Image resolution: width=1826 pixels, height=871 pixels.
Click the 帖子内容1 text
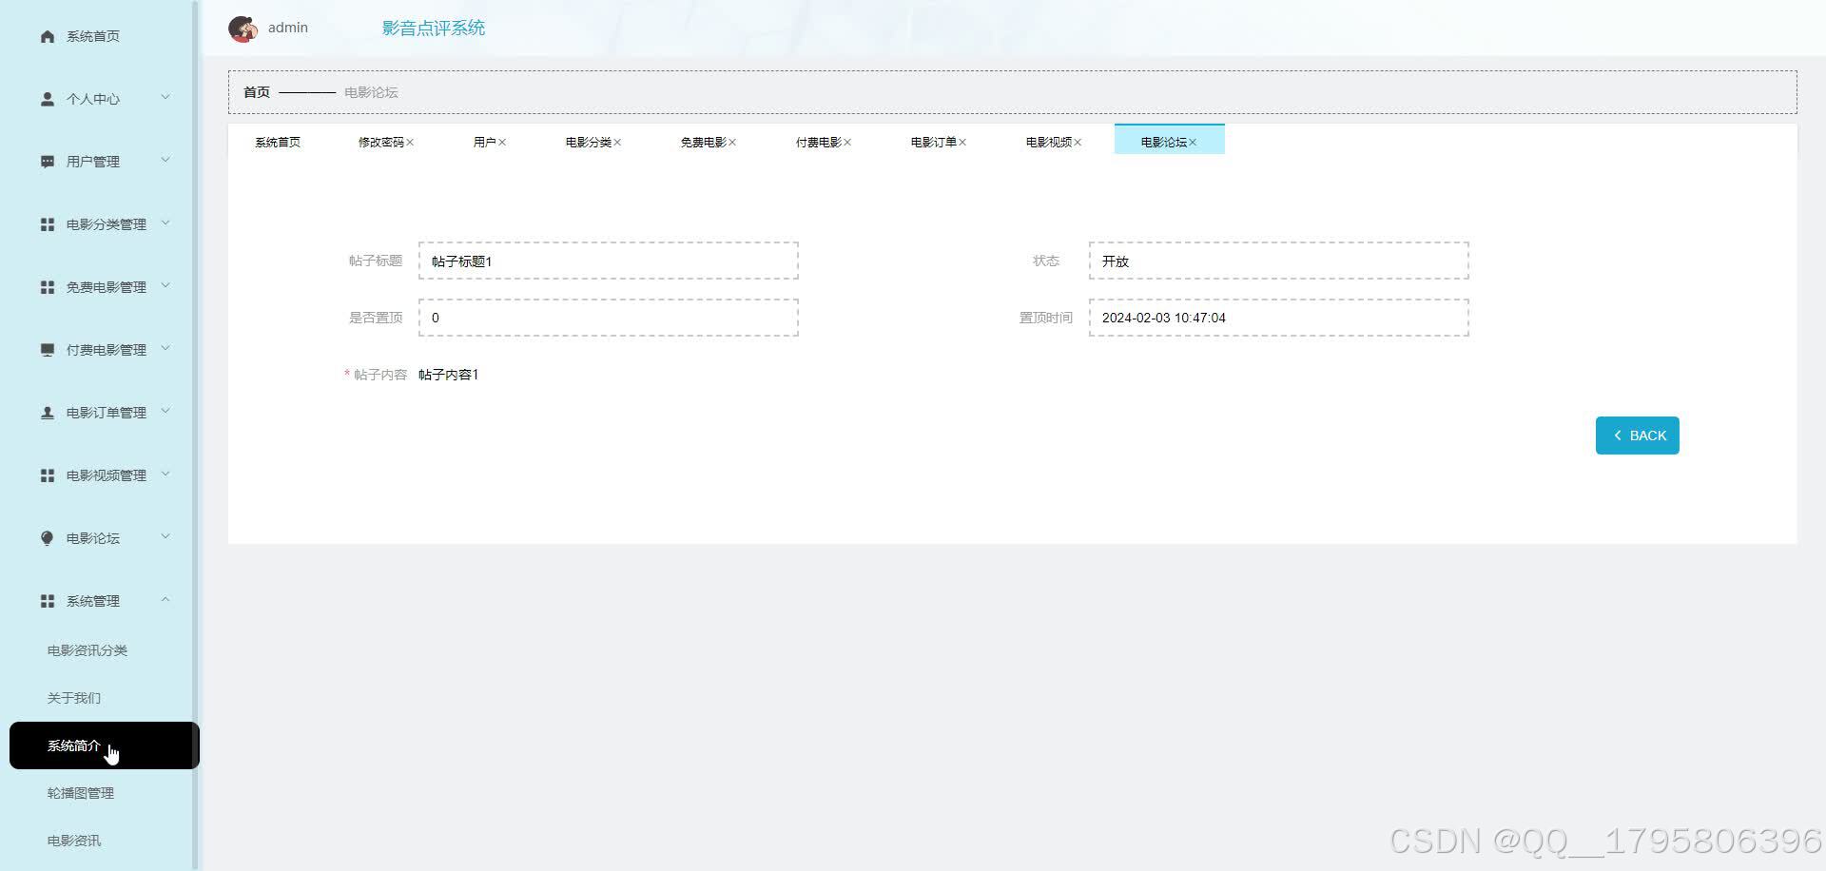coord(449,375)
